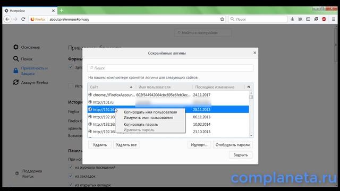Toggle из закладок checkbox
The image size is (340, 191).
click(x=70, y=176)
